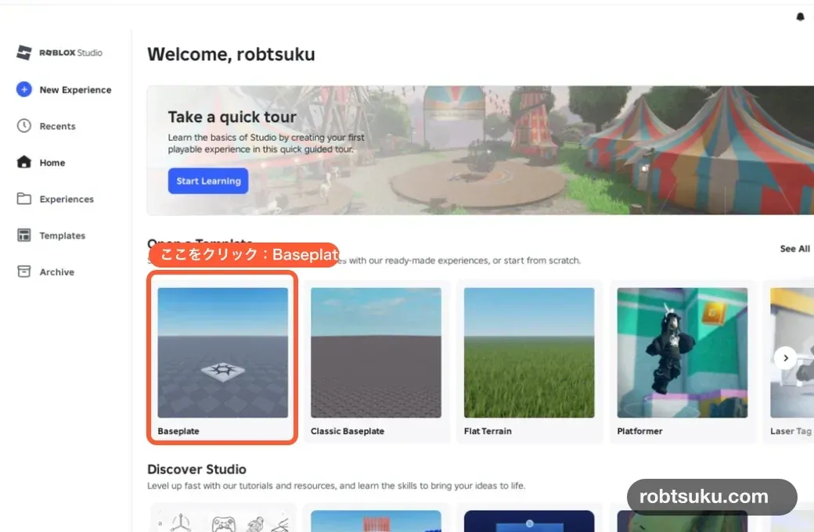Click the Take a quick tour heading
The height and width of the screenshot is (532, 814).
tap(232, 117)
